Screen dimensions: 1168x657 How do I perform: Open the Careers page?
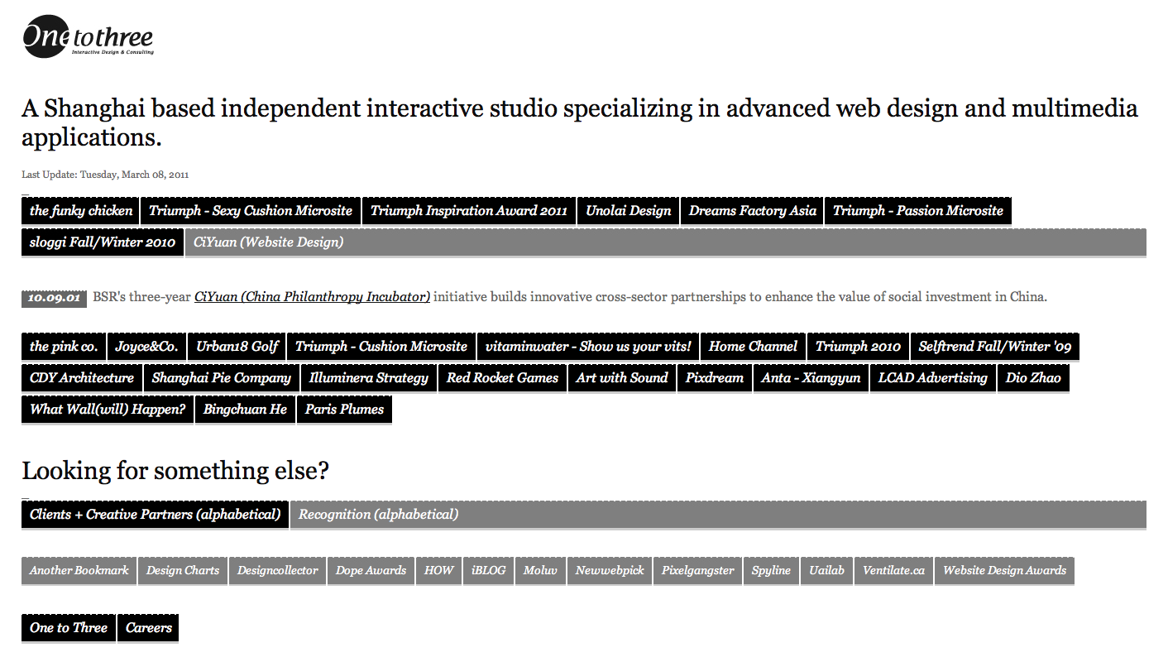point(149,628)
